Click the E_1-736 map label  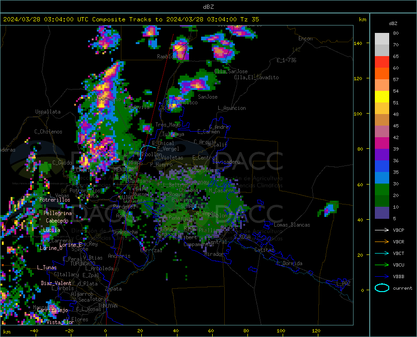[286, 60]
